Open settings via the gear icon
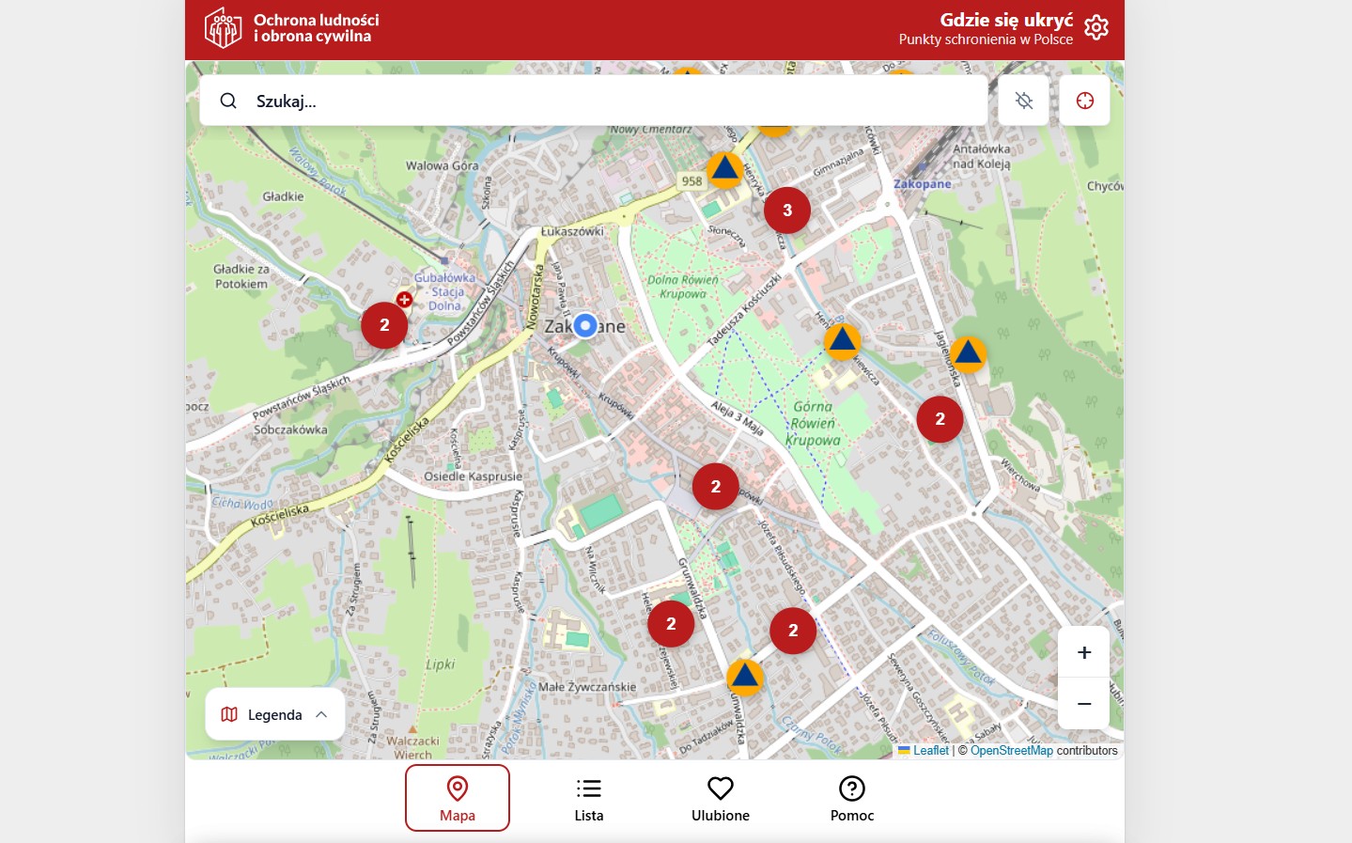Image resolution: width=1352 pixels, height=843 pixels. tap(1096, 27)
